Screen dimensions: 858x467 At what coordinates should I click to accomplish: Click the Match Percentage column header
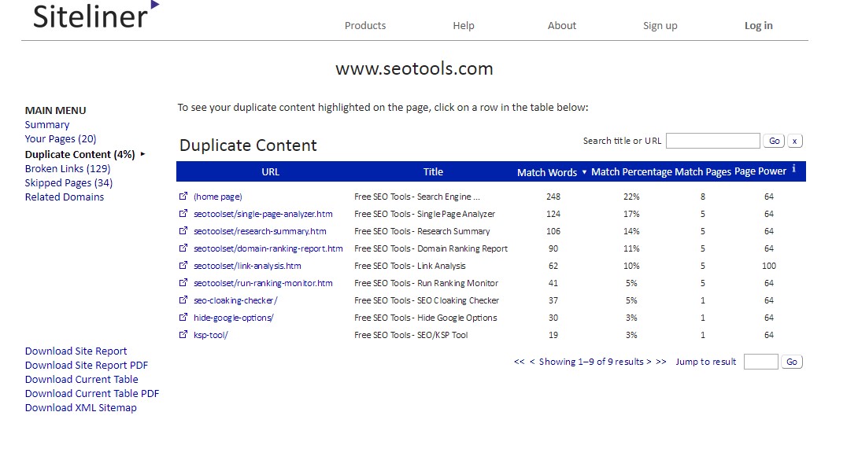(631, 172)
